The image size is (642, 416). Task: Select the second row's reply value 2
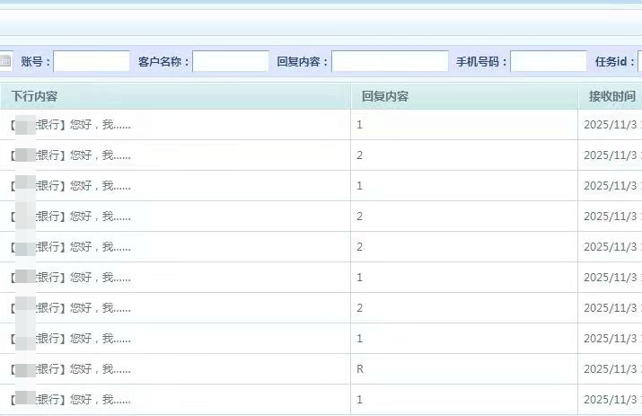360,155
